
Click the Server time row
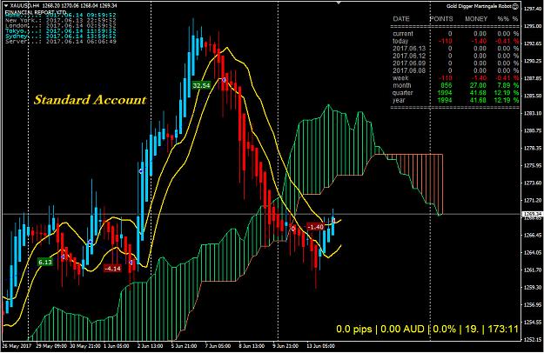pos(61,41)
